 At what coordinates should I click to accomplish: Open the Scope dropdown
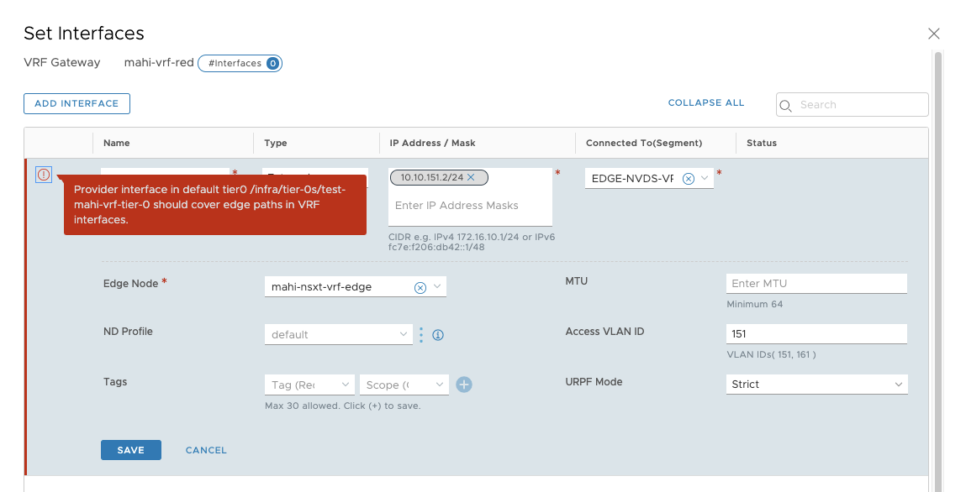pos(404,385)
